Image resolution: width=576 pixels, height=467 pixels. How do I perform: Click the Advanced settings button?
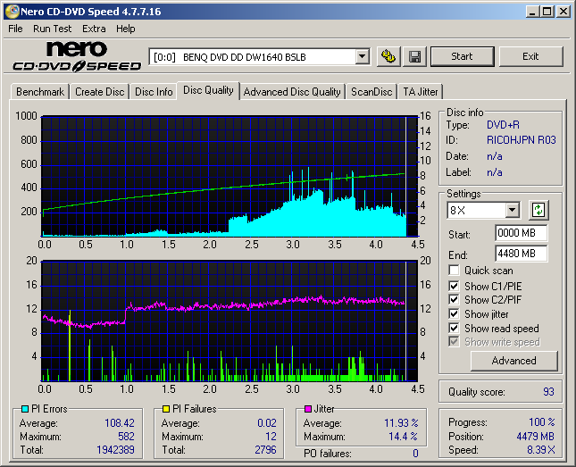click(x=513, y=361)
